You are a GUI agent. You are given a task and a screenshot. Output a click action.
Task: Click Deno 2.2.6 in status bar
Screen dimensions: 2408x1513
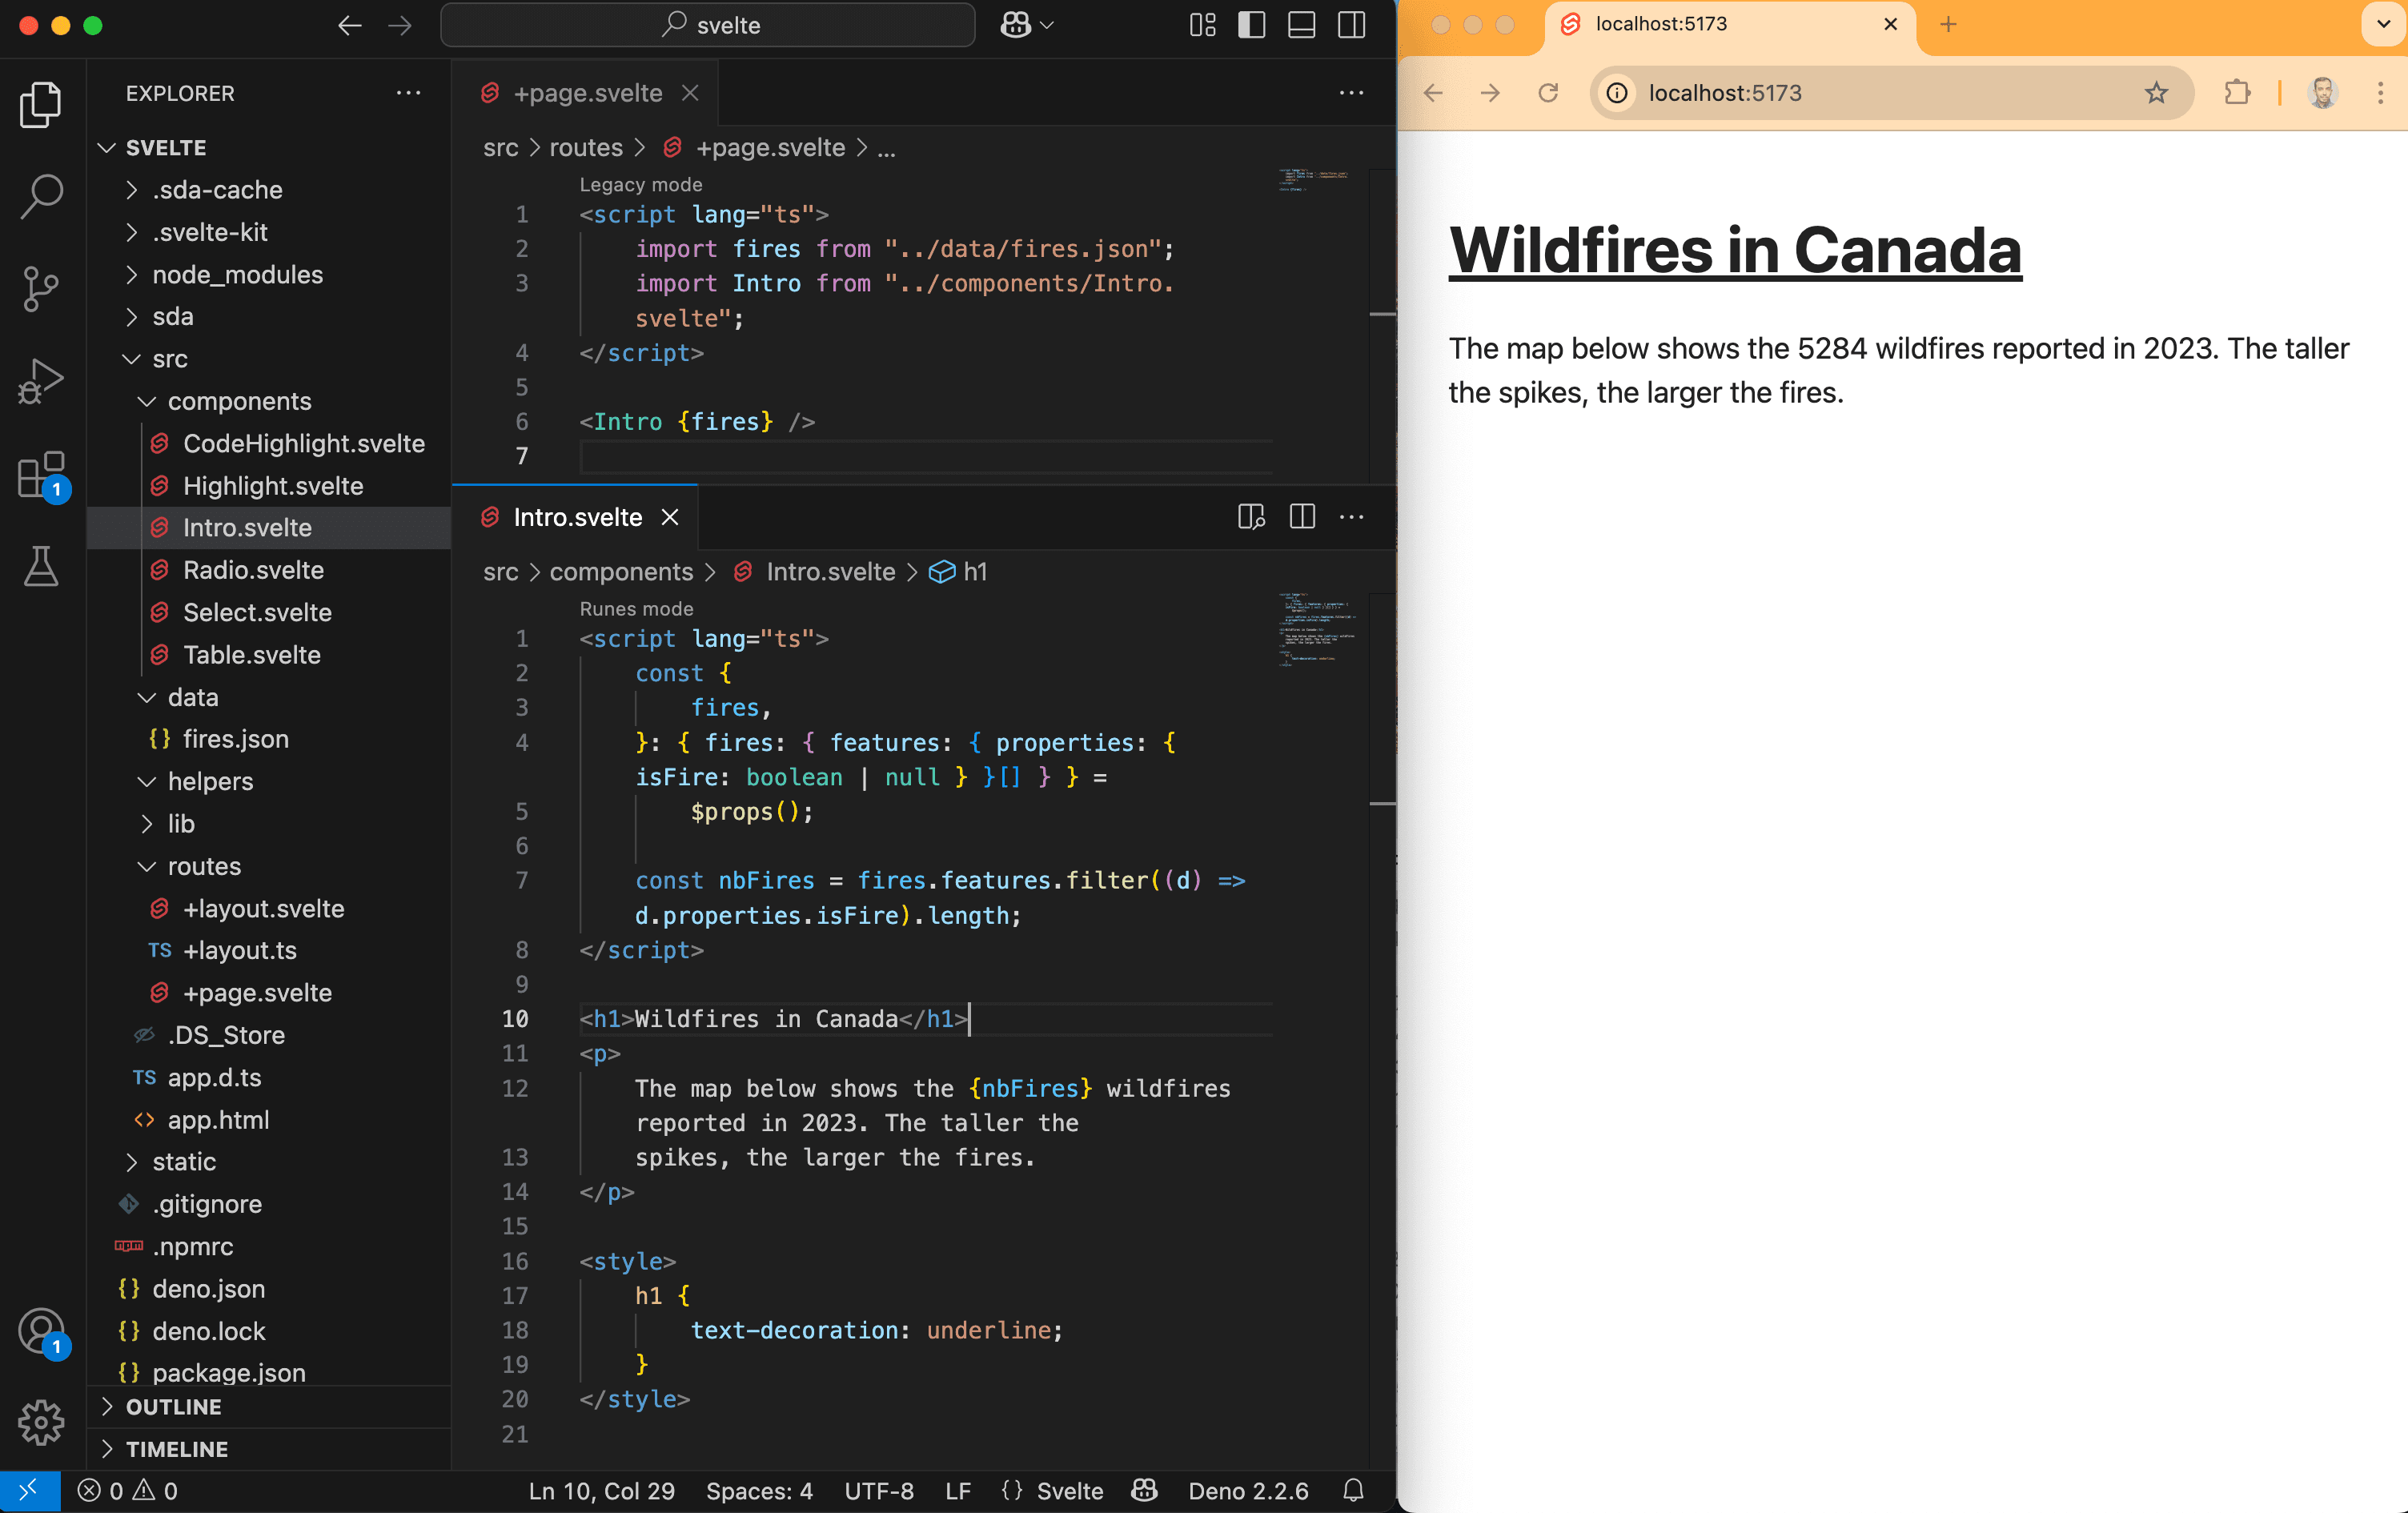click(1248, 1491)
